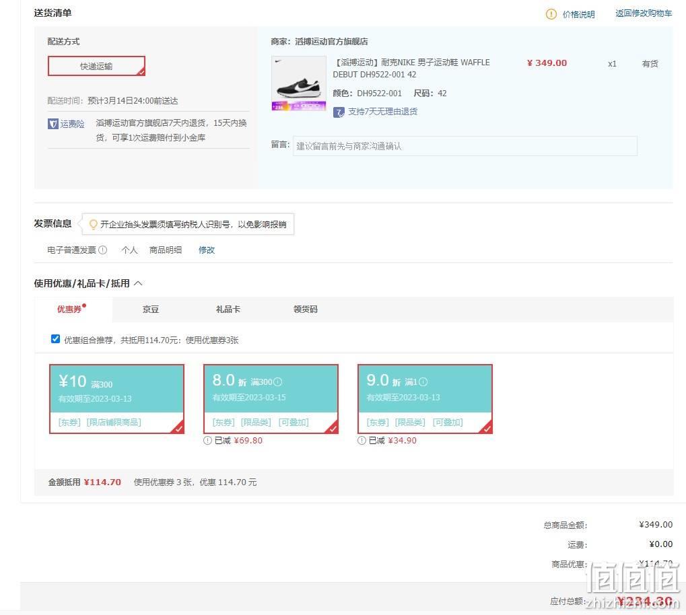Click info icon beside 已减 ¥34.90
This screenshot has height=615, width=686.
[x=362, y=441]
